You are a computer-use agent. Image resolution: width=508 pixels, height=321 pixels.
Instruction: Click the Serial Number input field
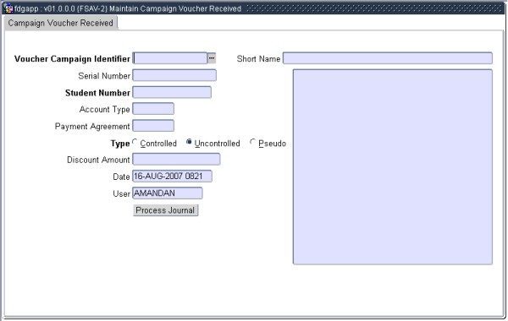point(174,75)
